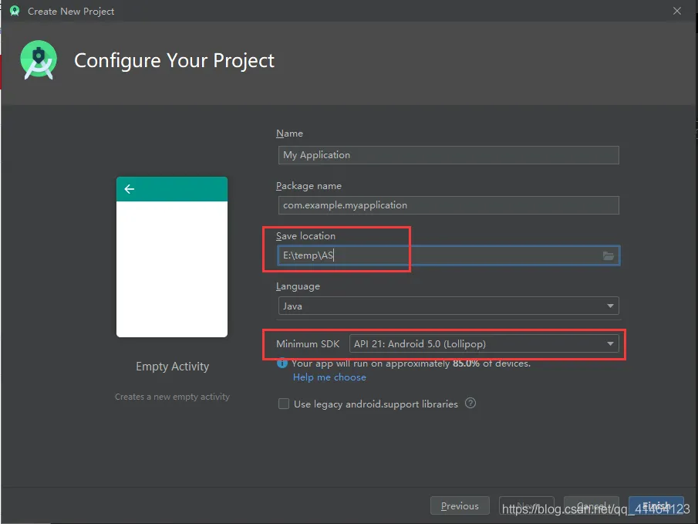Click the blue info icon under Minimum SDK

(282, 363)
